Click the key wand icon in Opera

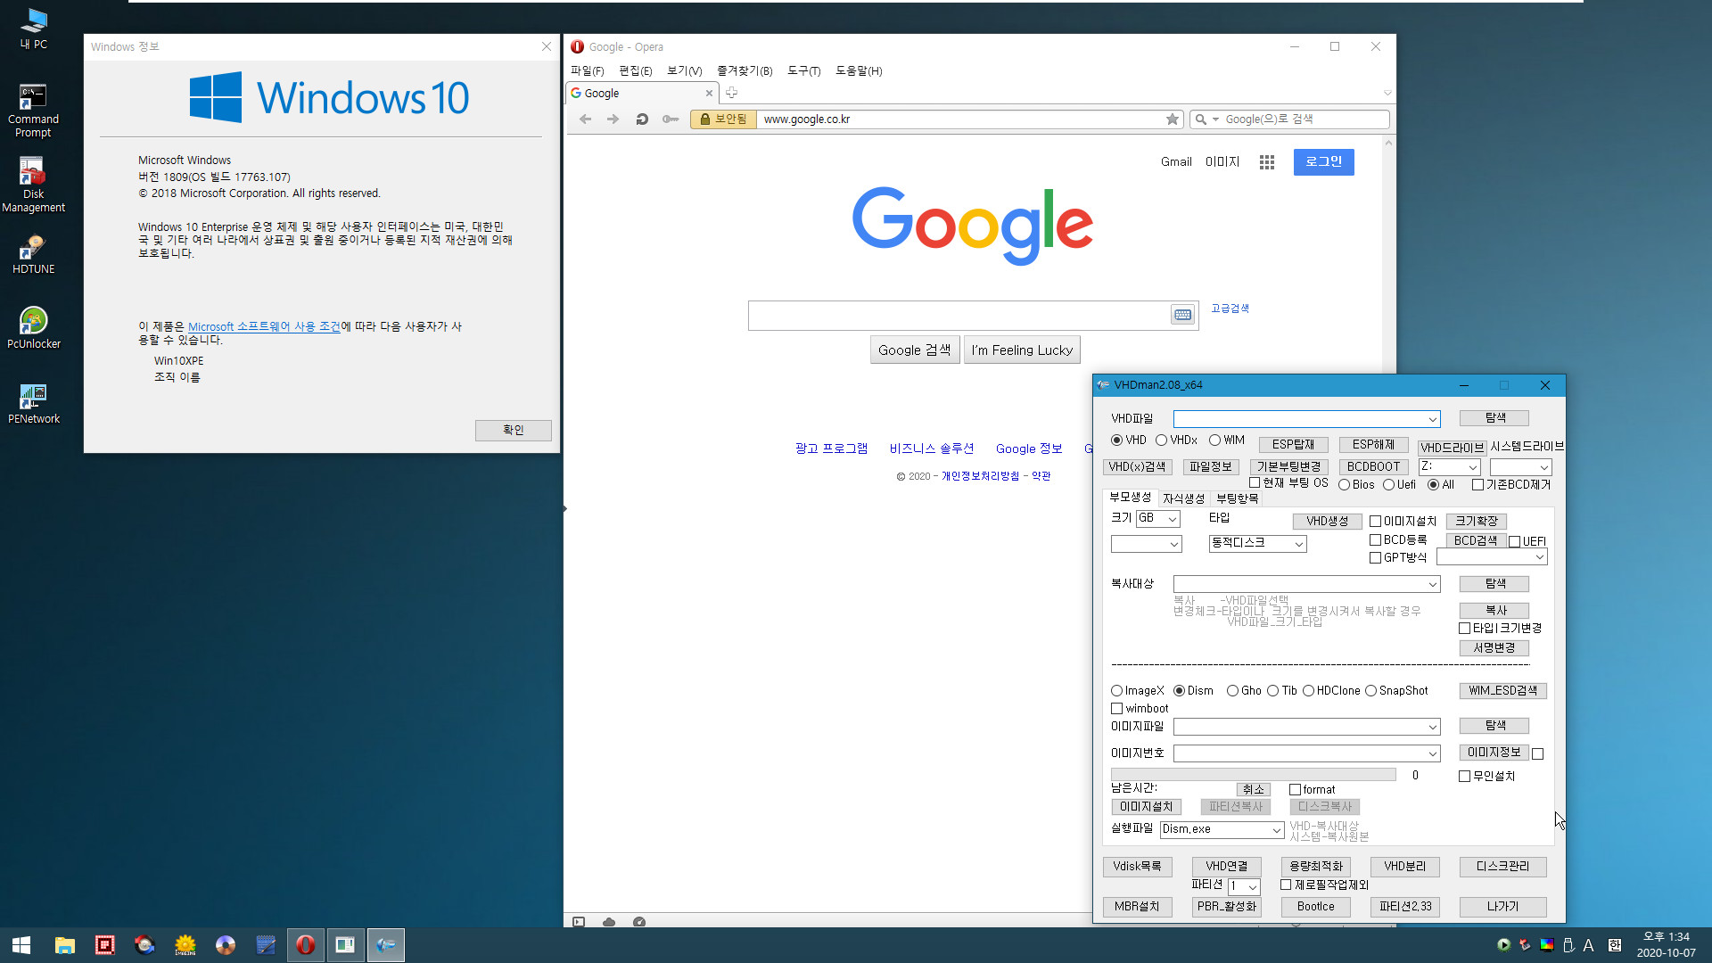671,119
